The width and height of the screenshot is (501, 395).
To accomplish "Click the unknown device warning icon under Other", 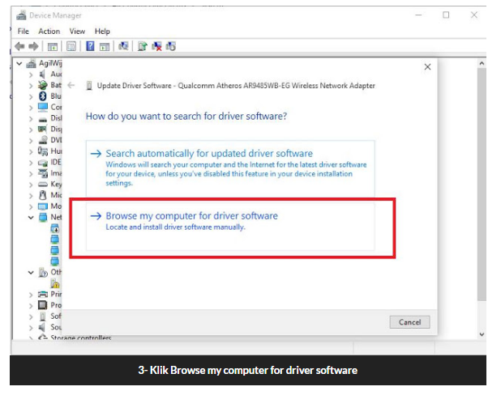I will pos(55,283).
